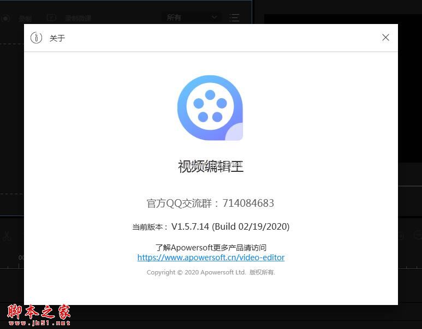This screenshot has height=329, width=422.
Task: Click the scissors cut icon in the timeline toolbar
Action: (7, 236)
